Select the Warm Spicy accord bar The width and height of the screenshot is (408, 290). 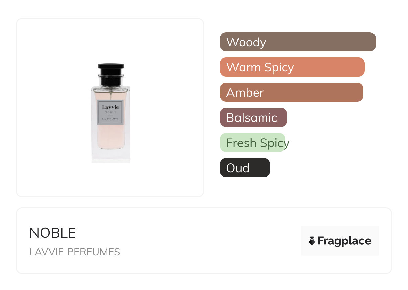coord(292,67)
